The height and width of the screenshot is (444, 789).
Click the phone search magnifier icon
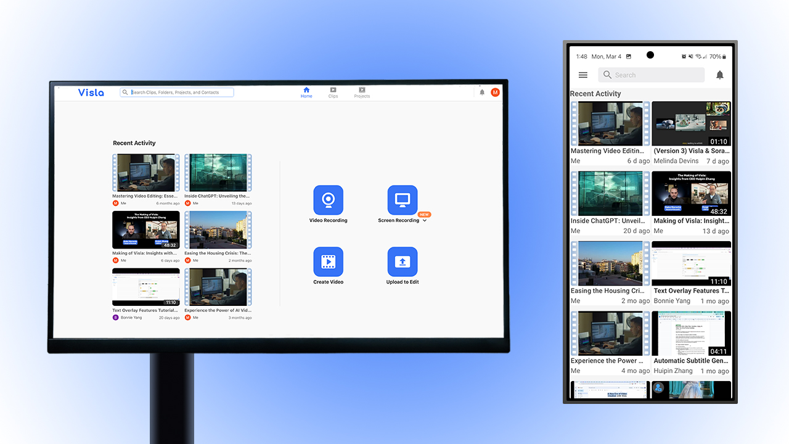tap(608, 75)
